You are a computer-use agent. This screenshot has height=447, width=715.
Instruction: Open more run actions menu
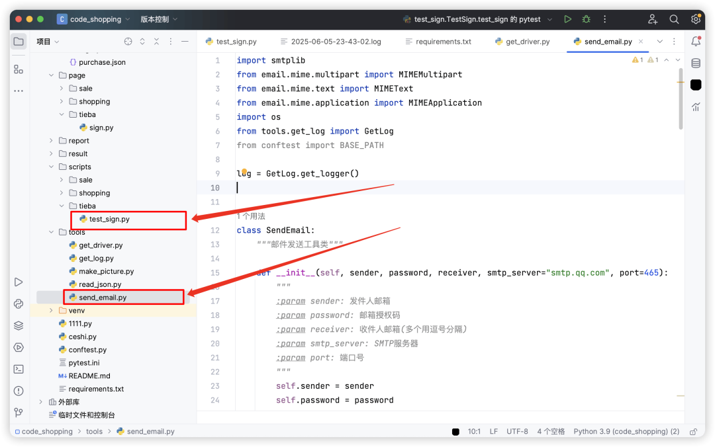(604, 19)
